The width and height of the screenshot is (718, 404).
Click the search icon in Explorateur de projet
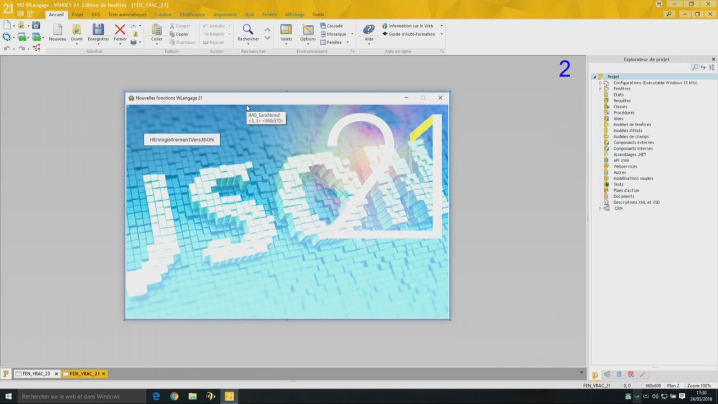point(695,67)
